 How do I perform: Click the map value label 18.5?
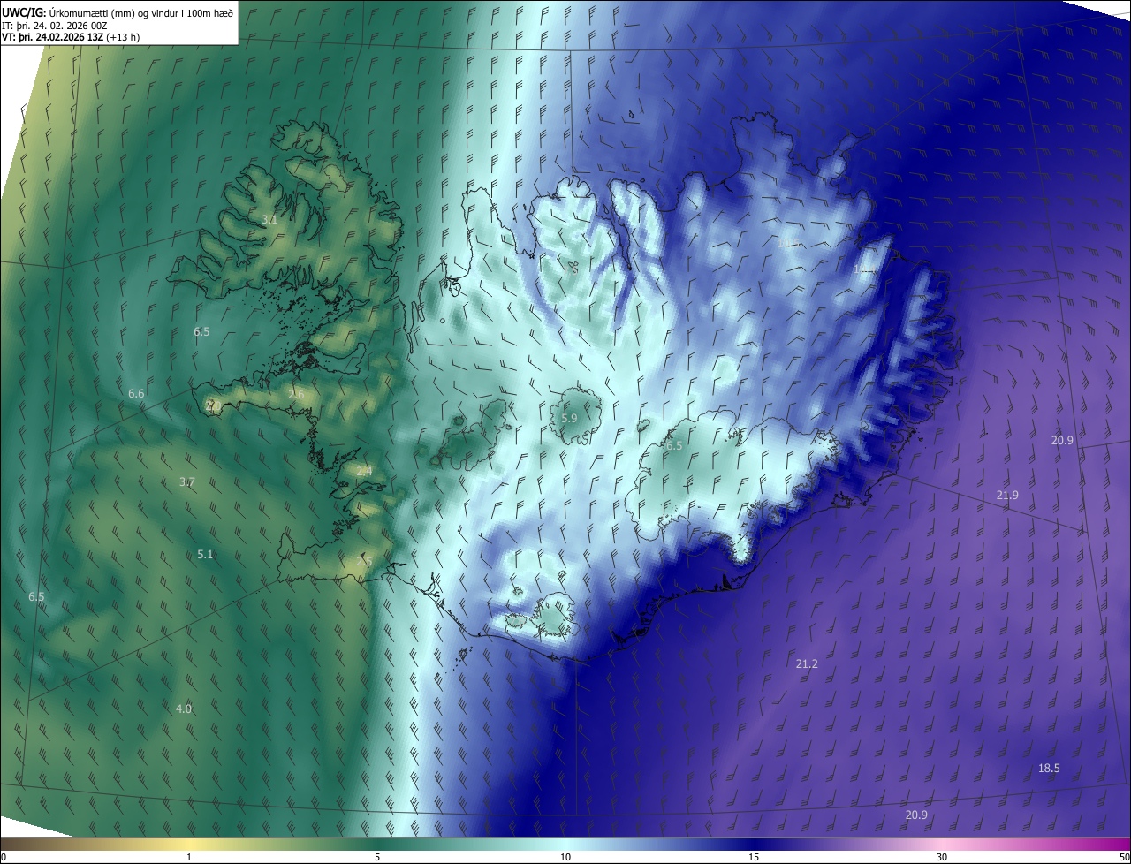(x=1049, y=769)
